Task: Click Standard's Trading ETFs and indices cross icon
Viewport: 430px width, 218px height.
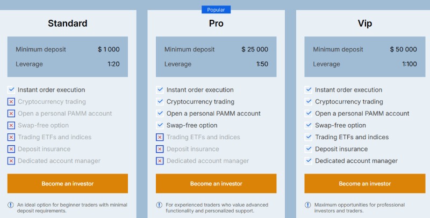Action: (x=11, y=137)
